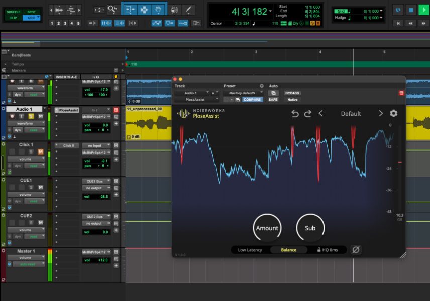Click the horizontal zoom arrows icon
This screenshot has height=301, width=430.
tap(99, 10)
